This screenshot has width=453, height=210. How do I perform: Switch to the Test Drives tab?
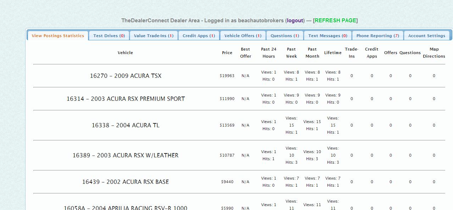(109, 36)
